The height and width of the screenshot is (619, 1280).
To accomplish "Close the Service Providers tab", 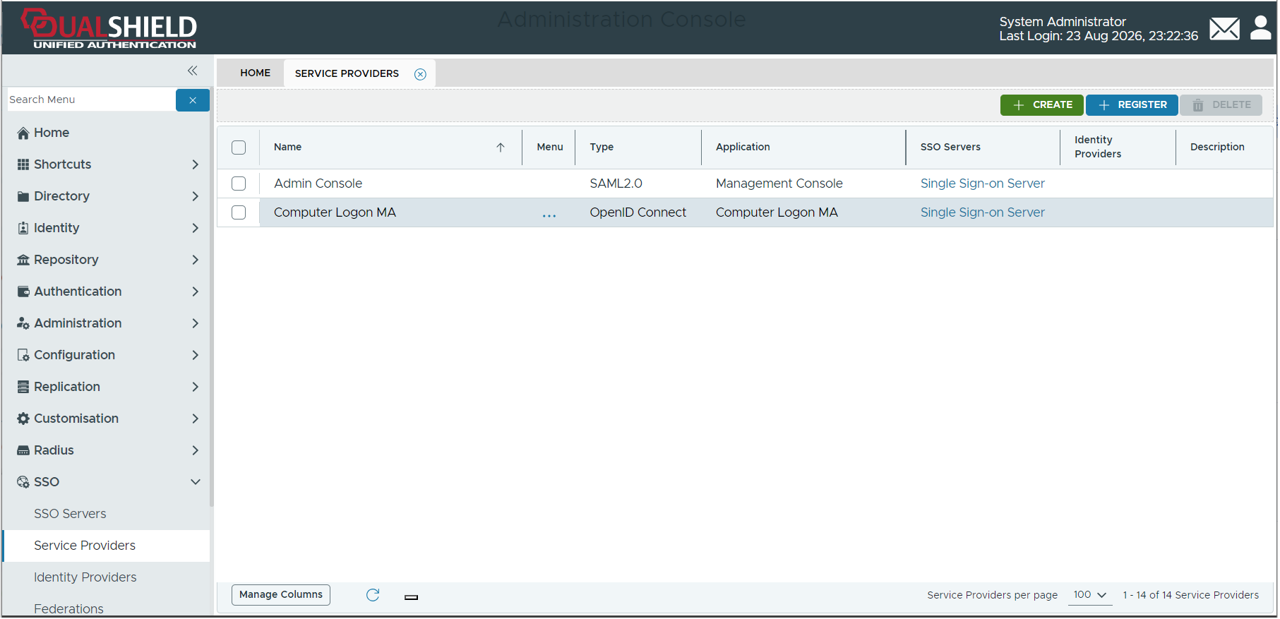I will click(x=421, y=74).
